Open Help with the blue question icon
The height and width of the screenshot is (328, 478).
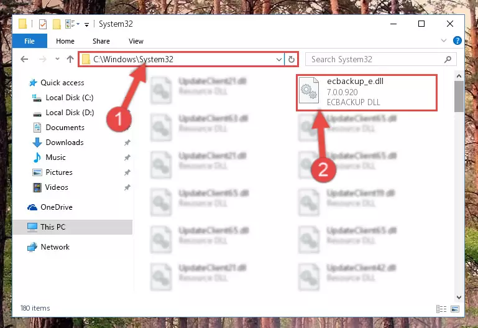457,40
